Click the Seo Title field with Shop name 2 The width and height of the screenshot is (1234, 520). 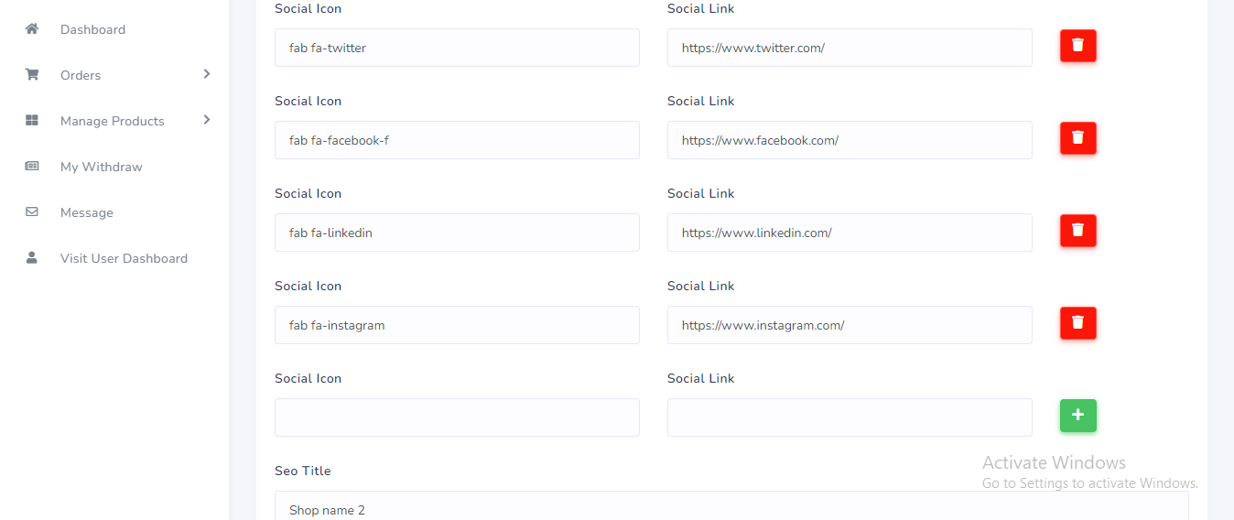731,507
